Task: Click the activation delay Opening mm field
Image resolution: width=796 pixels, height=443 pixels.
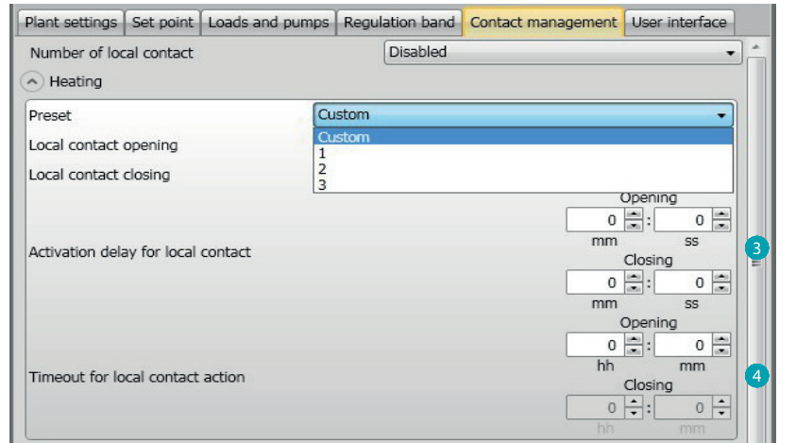Action: pos(596,219)
